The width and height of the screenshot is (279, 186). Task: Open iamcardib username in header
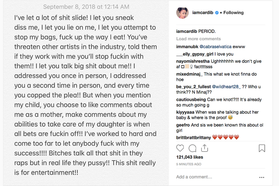(x=203, y=13)
